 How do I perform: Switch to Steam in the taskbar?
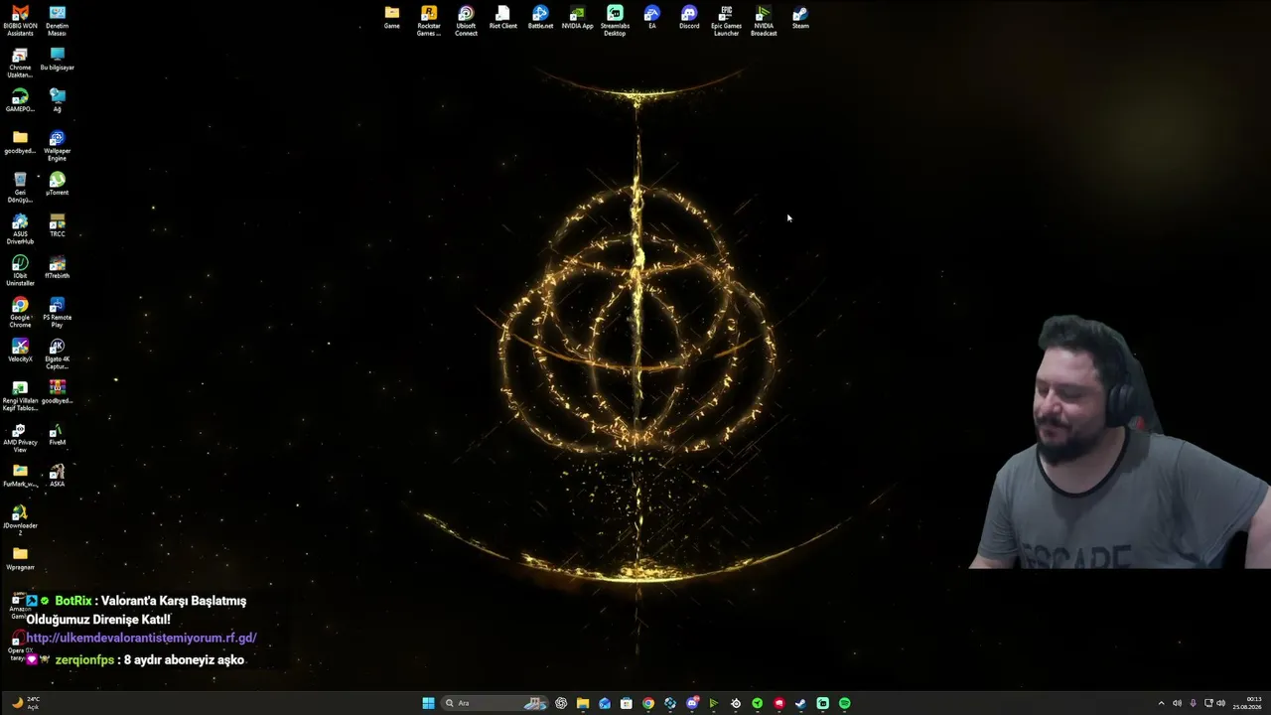coord(800,703)
